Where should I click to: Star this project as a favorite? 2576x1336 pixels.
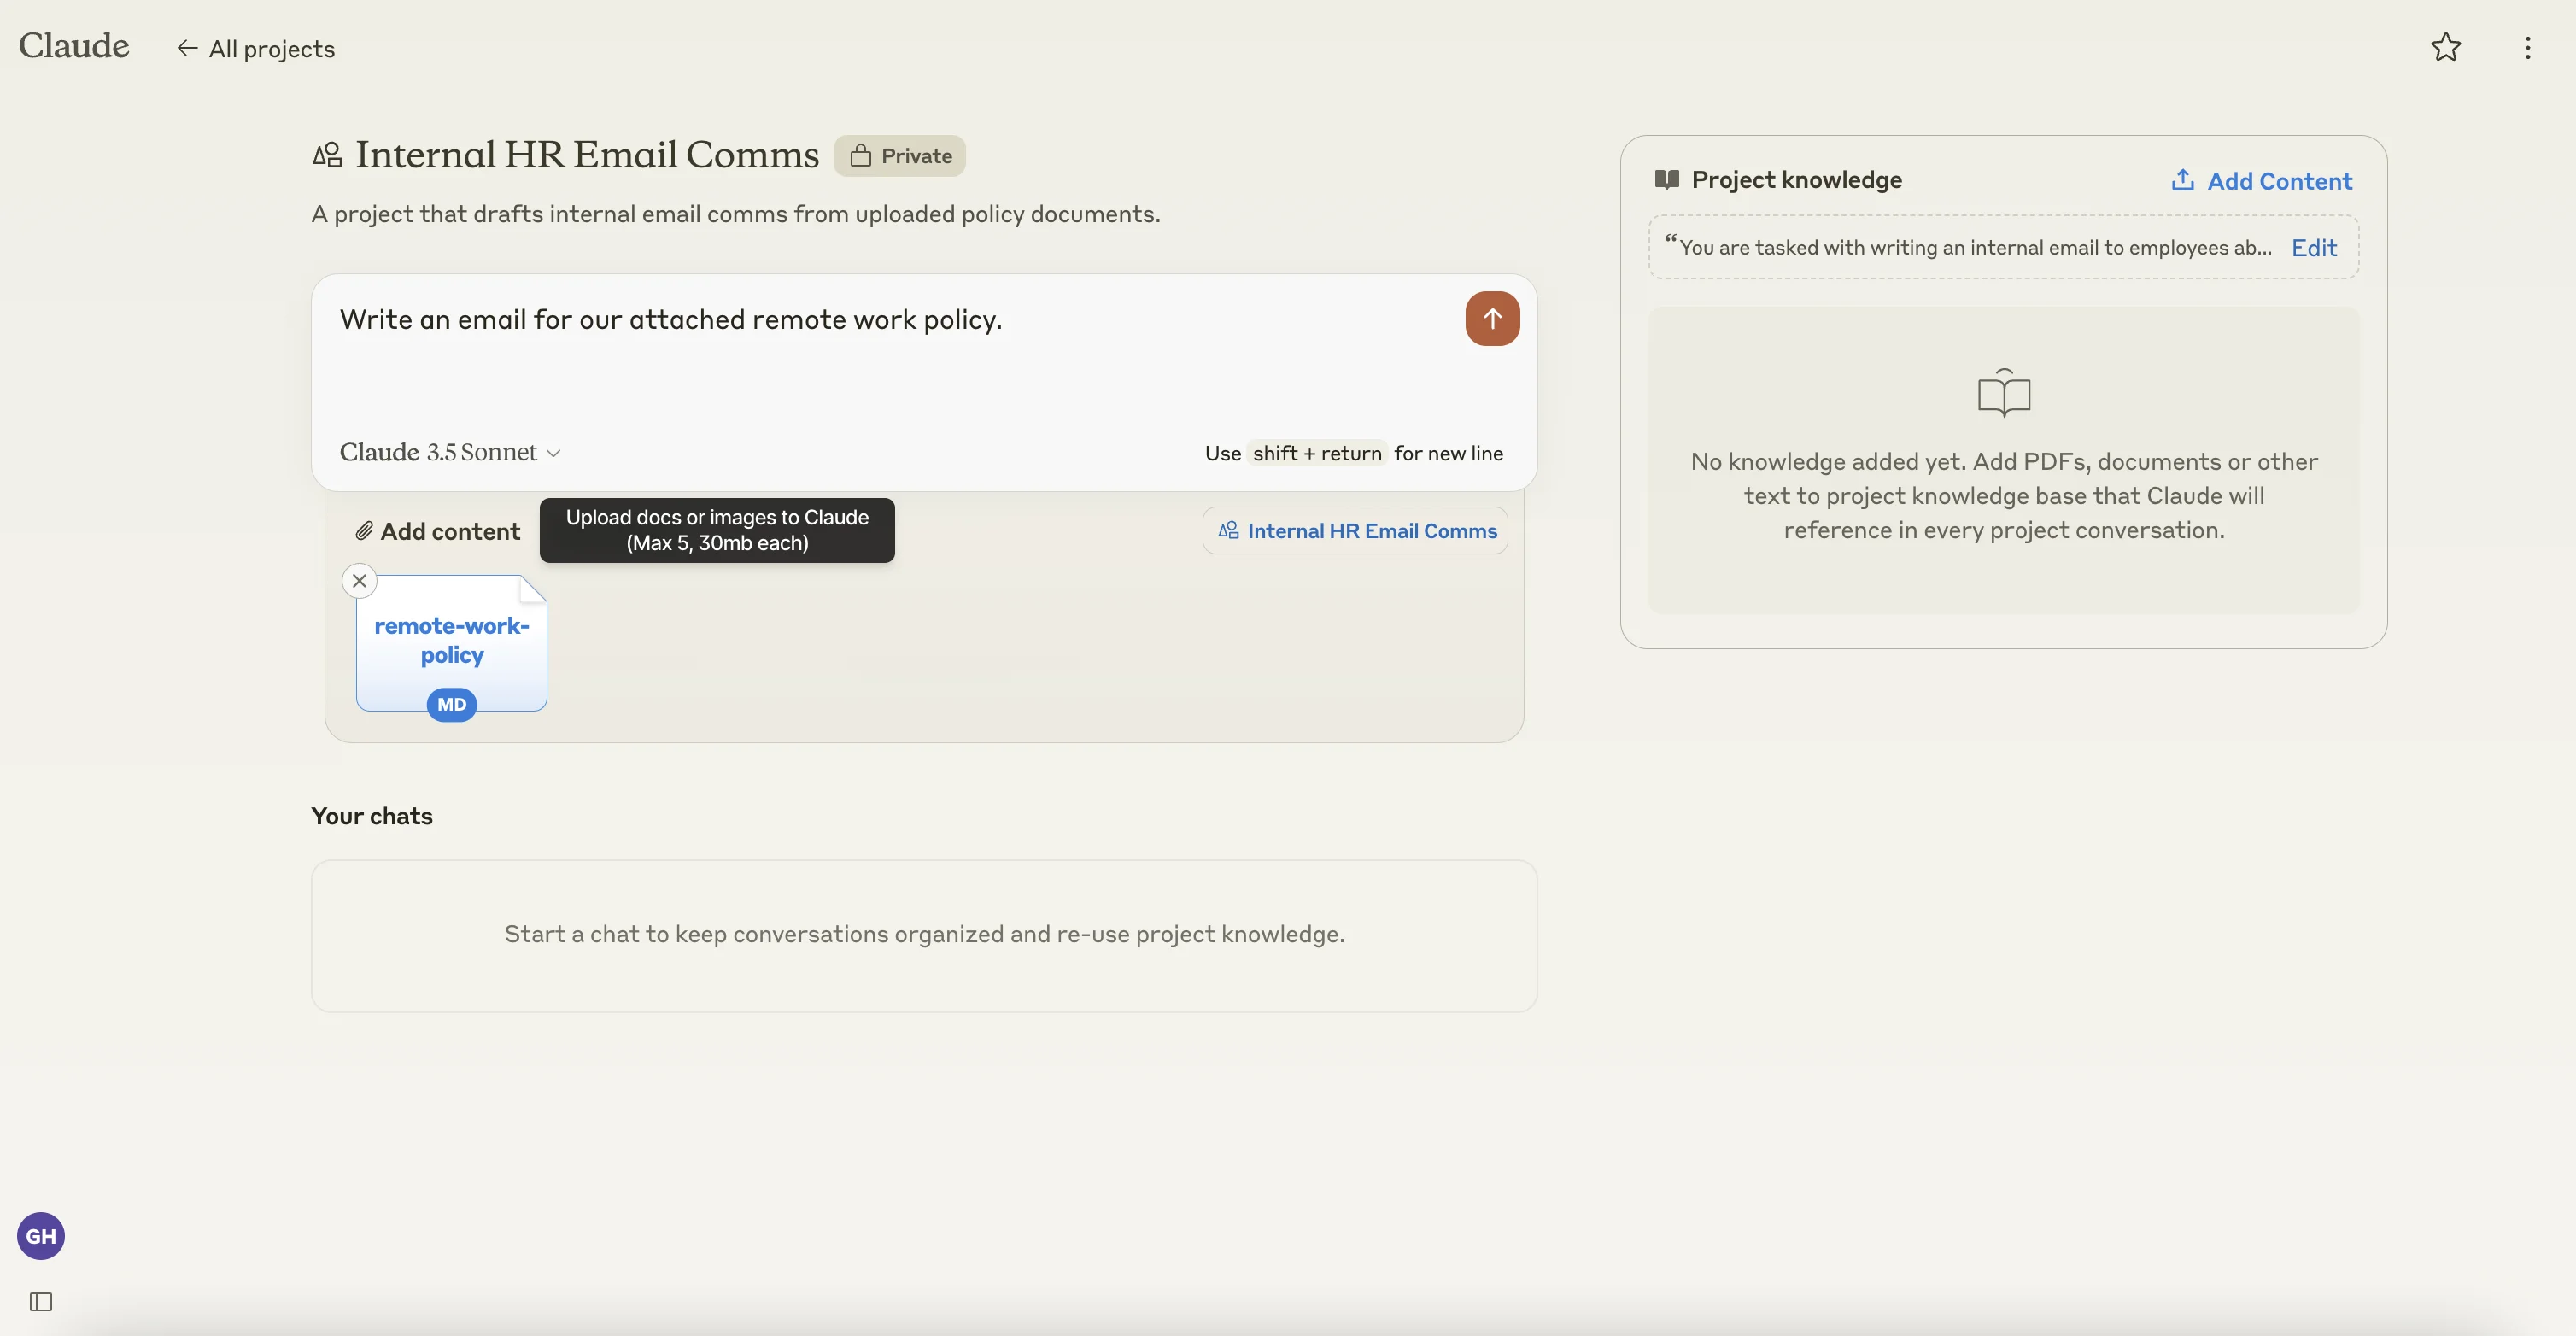pos(2445,47)
